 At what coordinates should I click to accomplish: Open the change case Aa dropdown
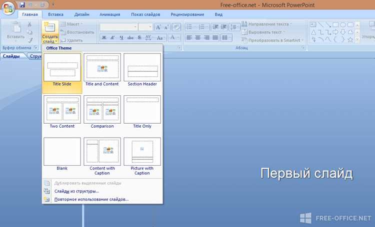160,38
